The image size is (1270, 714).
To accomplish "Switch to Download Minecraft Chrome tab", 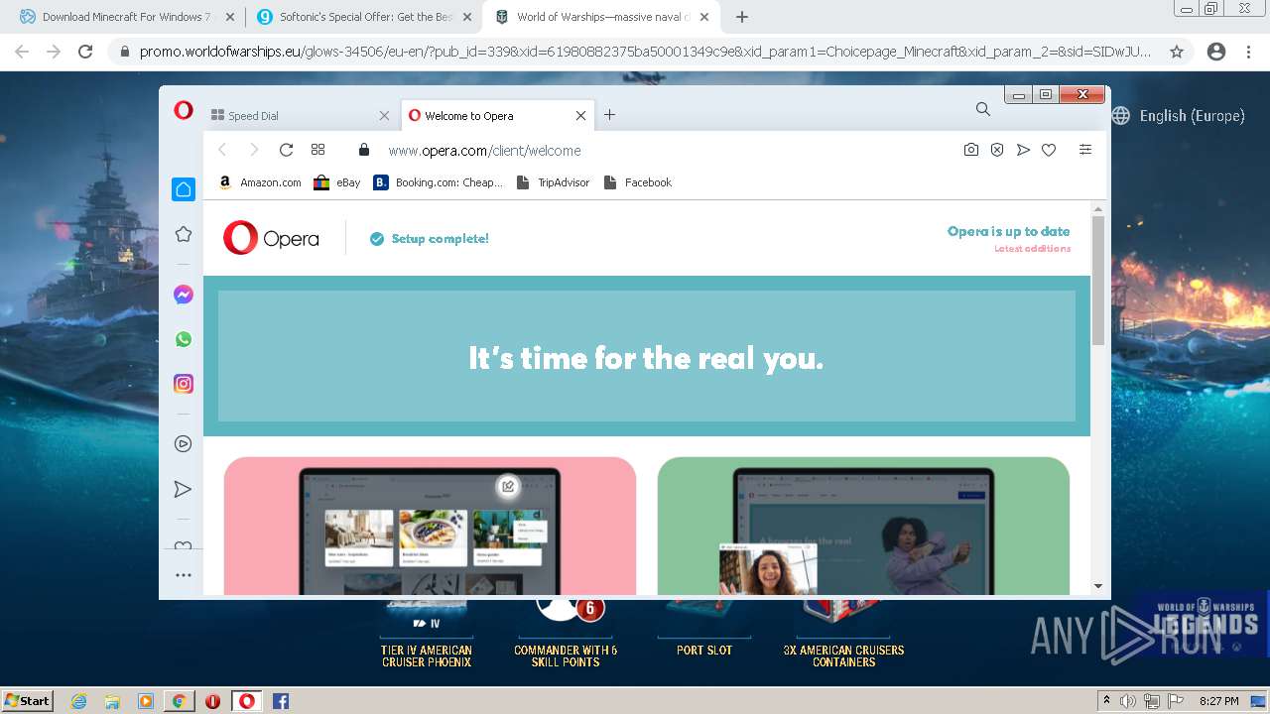I will pyautogui.click(x=125, y=17).
